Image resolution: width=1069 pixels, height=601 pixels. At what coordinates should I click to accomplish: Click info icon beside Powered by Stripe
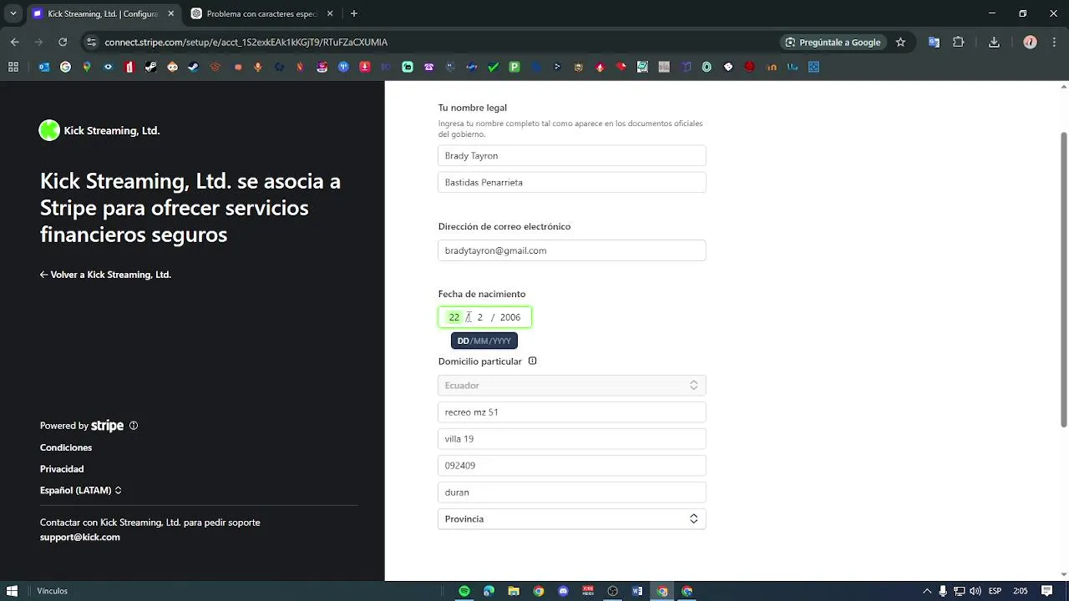tap(134, 426)
